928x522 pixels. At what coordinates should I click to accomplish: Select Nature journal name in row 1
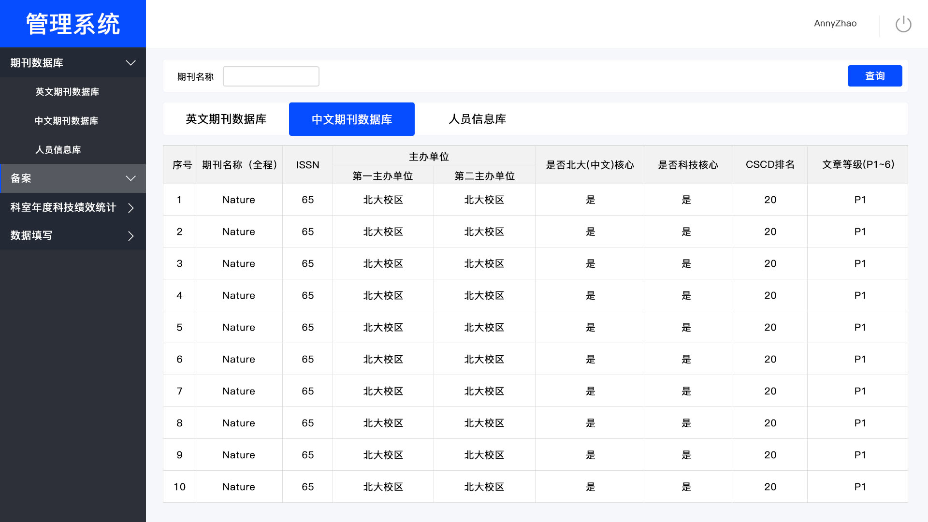[239, 200]
